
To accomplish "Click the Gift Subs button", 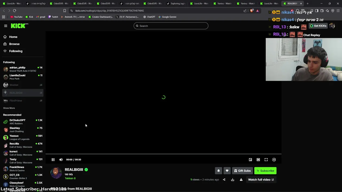I will pyautogui.click(x=242, y=171).
